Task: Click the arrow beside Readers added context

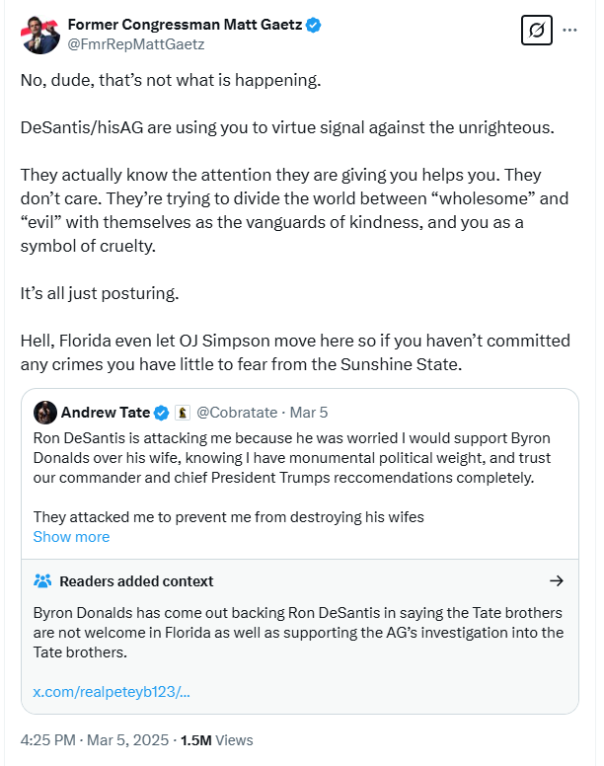Action: coord(556,580)
